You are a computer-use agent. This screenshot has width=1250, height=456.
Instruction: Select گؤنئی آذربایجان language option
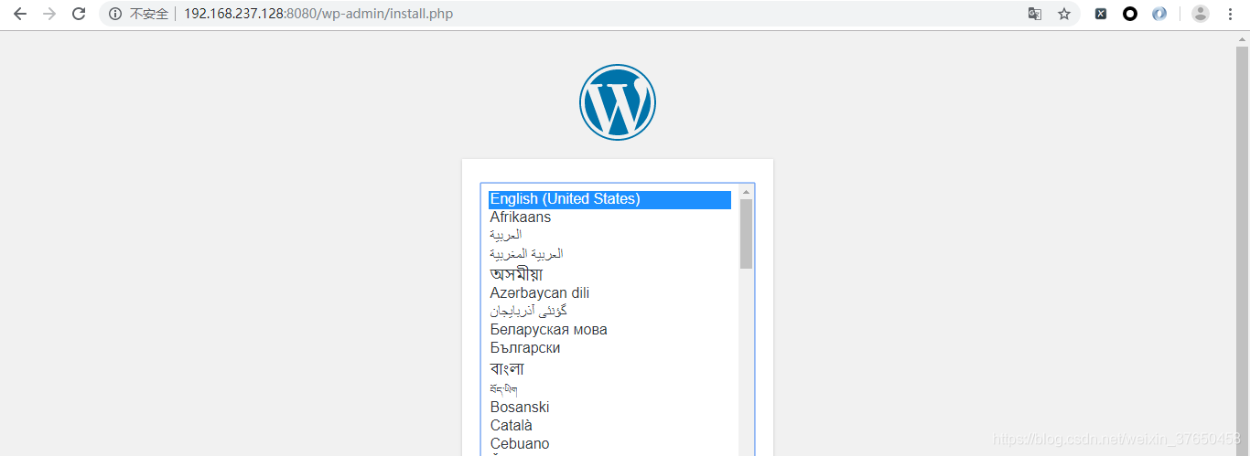(x=609, y=311)
